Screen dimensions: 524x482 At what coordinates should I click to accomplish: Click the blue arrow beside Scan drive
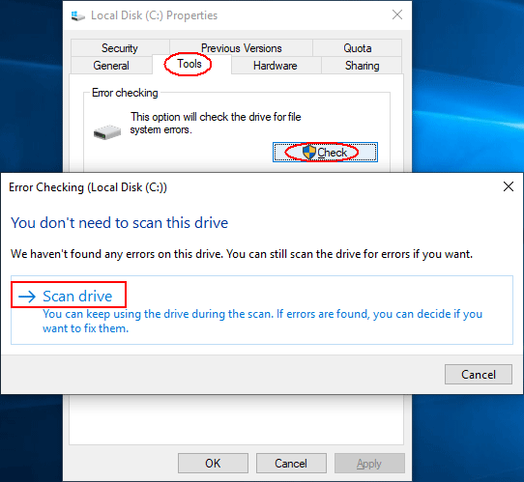point(27,297)
